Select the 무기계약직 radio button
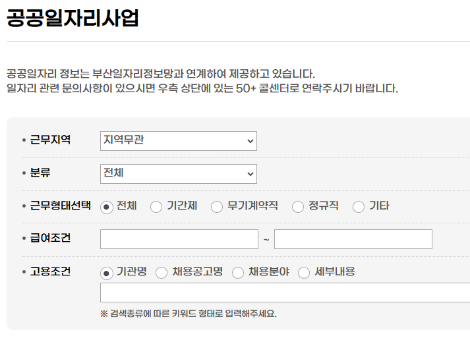Image resolution: width=470 pixels, height=338 pixels. tap(217, 207)
